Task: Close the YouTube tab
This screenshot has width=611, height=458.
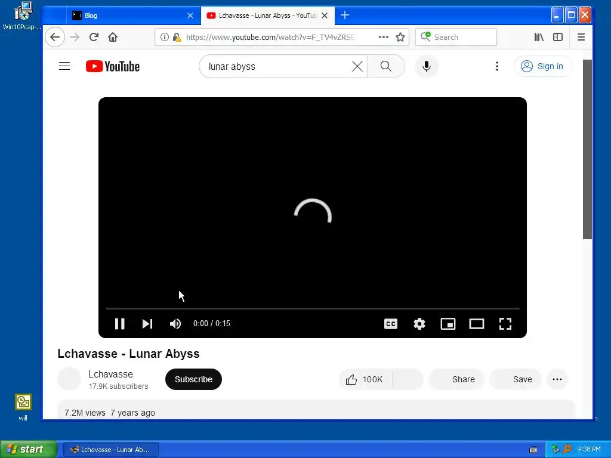Action: [325, 16]
